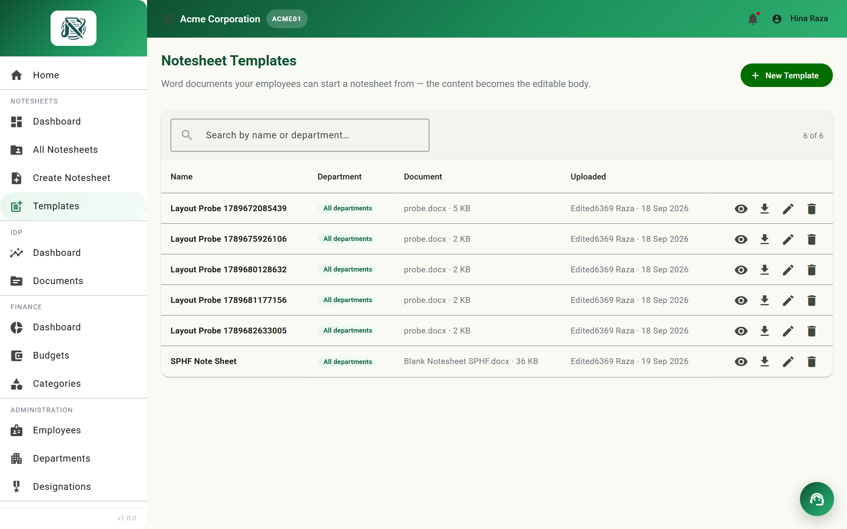Open All Notesheets
Image resolution: width=847 pixels, height=529 pixels.
coord(73,150)
